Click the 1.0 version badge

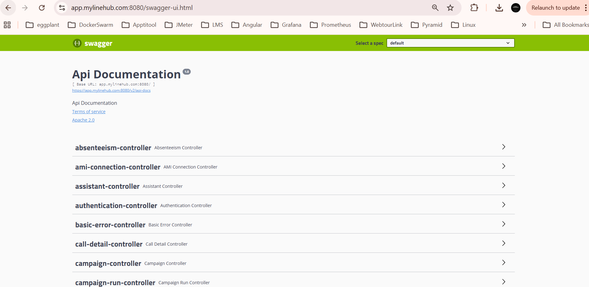point(187,72)
